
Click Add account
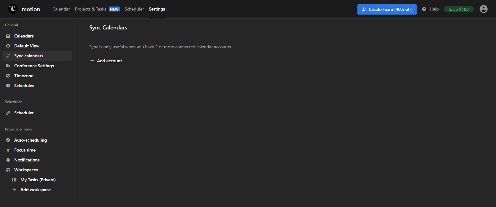106,61
